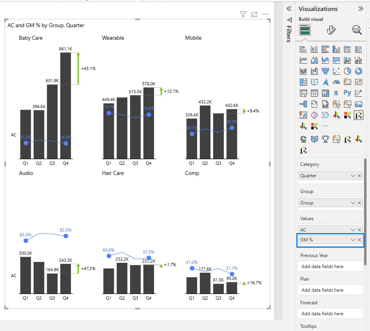This screenshot has height=331, width=370.
Task: Click the Previous Year add data fields well
Action: click(x=331, y=267)
